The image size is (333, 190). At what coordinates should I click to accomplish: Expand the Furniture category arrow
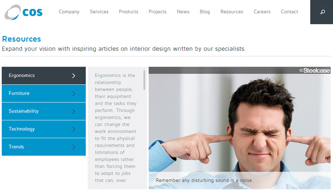(73, 94)
